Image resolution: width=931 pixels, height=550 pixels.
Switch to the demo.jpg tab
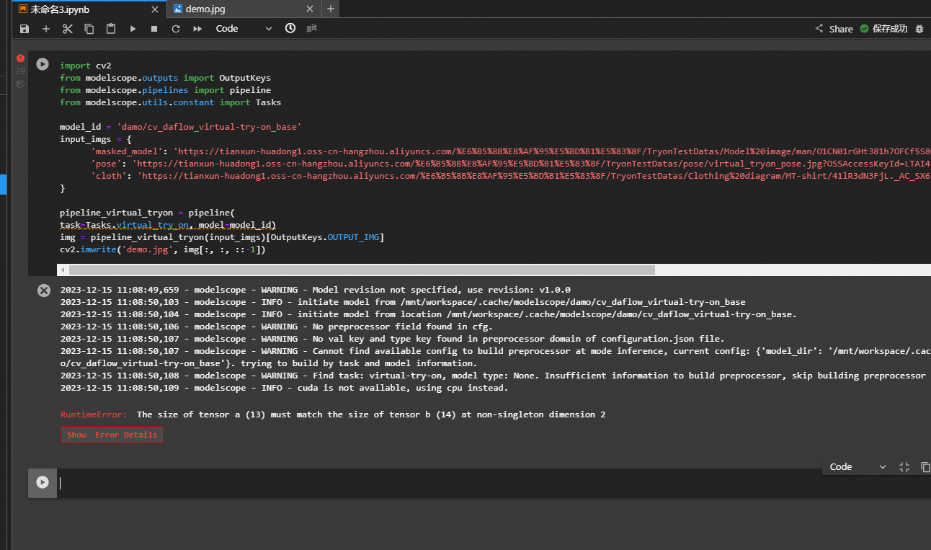243,9
